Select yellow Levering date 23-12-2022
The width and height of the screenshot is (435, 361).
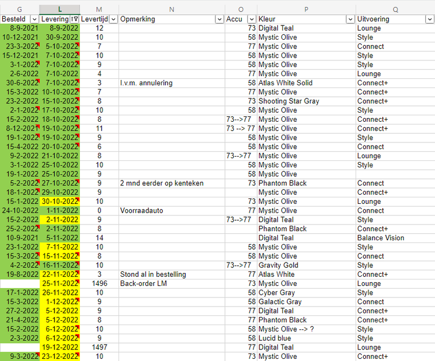tap(60, 357)
